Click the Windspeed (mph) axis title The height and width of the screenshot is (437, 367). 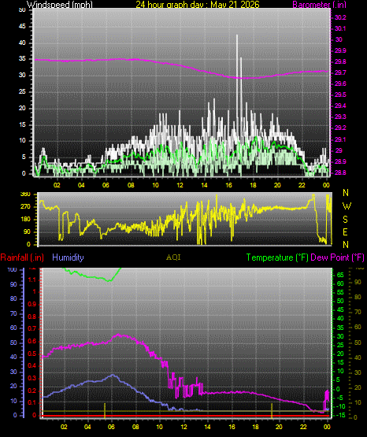59,5
